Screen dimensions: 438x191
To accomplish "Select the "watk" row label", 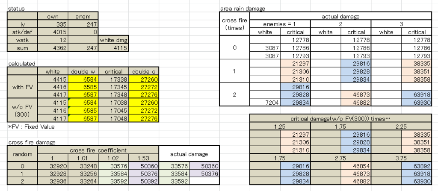I will coord(23,40).
